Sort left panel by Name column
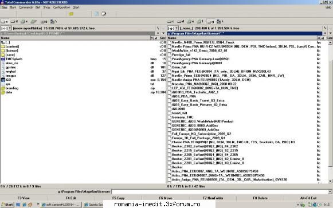This screenshot has height=208, width=333. tap(76, 38)
